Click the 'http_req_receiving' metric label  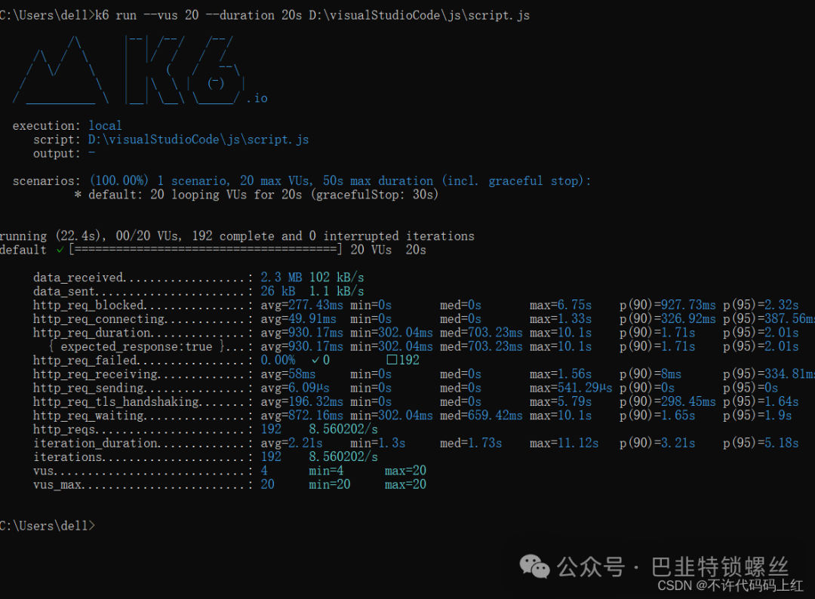(x=96, y=374)
